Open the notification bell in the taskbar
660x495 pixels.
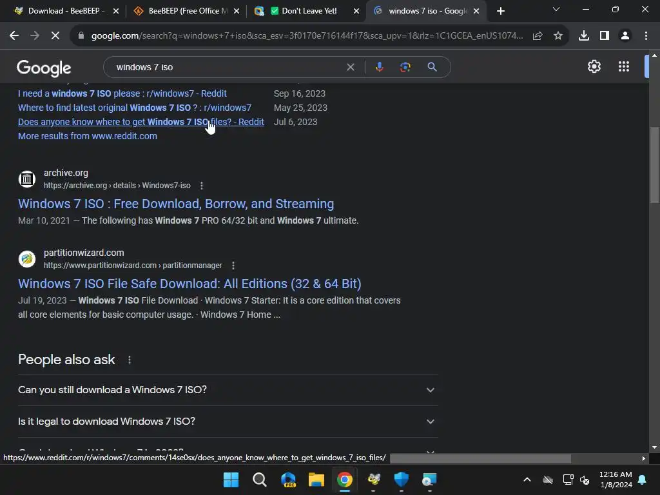tap(643, 480)
